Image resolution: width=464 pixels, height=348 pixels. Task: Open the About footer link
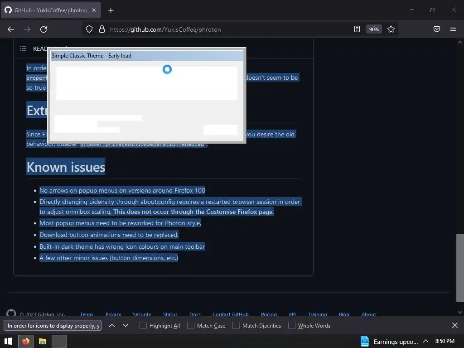[369, 314]
